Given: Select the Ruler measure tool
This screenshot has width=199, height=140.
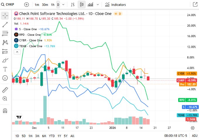Looking at the screenshot, I should pyautogui.click(x=5, y=90).
